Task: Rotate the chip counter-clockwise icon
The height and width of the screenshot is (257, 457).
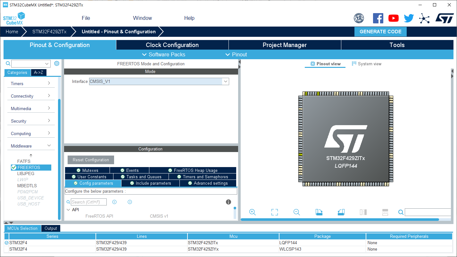Action: [341, 212]
